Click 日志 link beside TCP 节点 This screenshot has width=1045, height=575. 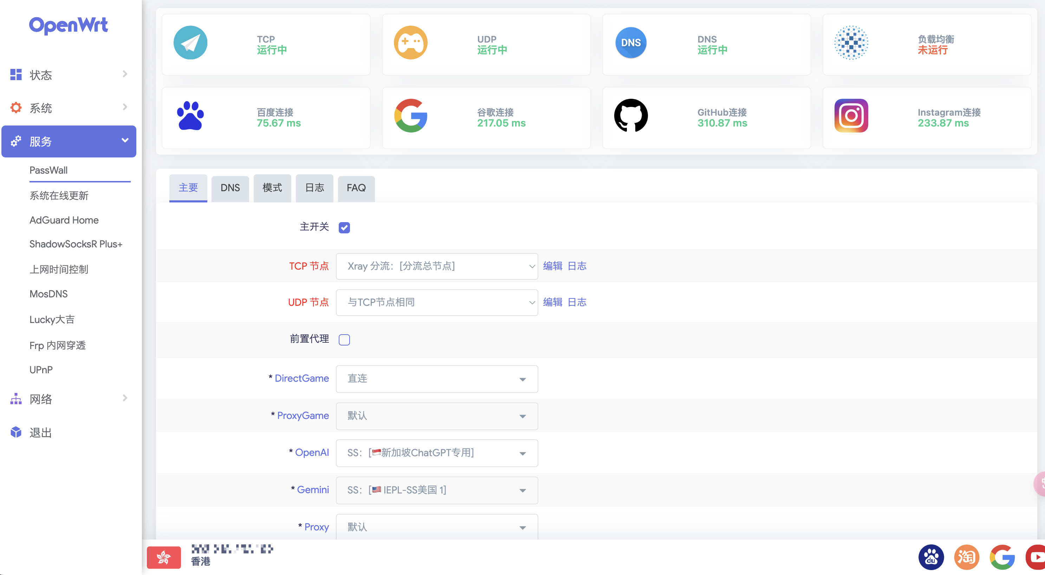(x=577, y=266)
